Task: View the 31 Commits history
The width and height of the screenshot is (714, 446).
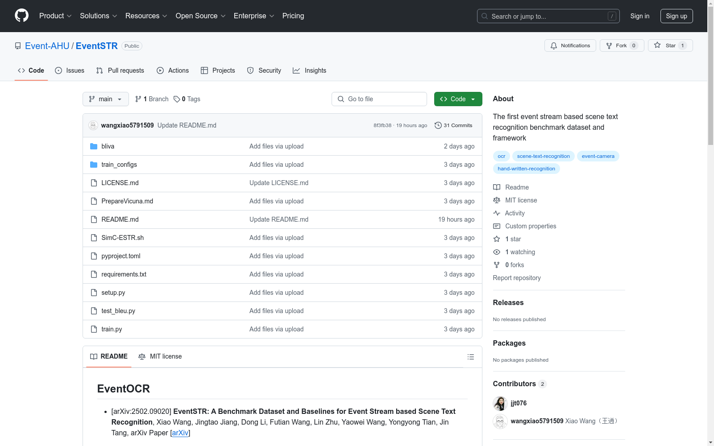Action: 453,125
